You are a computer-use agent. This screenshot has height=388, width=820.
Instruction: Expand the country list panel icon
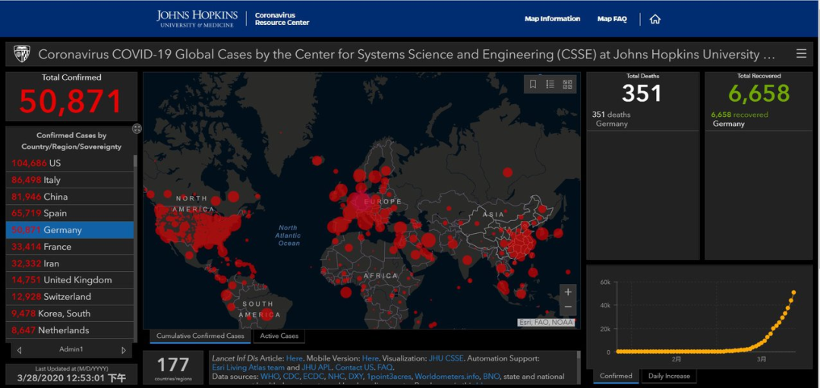(x=137, y=128)
